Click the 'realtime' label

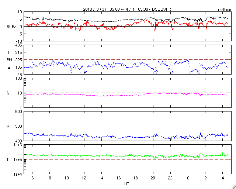point(225,10)
